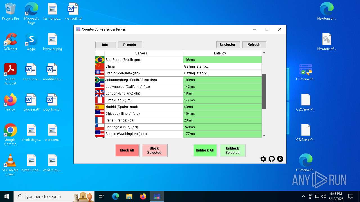Open Google Chrome desktop shortcut
Image resolution: width=360 pixels, height=202 pixels.
click(10, 134)
